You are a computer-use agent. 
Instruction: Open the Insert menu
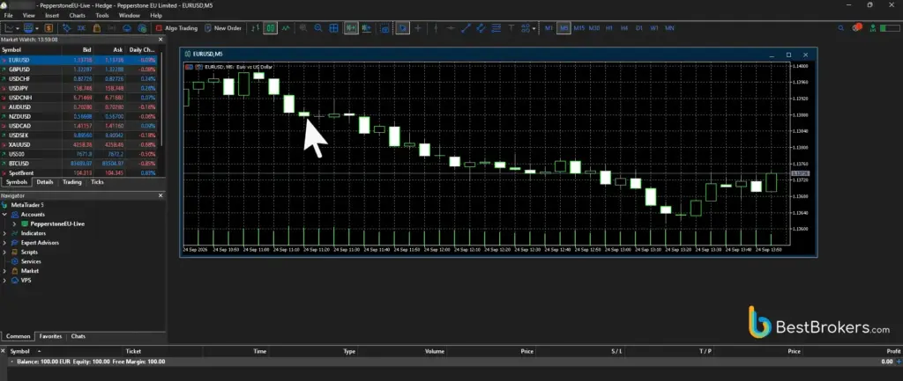click(52, 16)
